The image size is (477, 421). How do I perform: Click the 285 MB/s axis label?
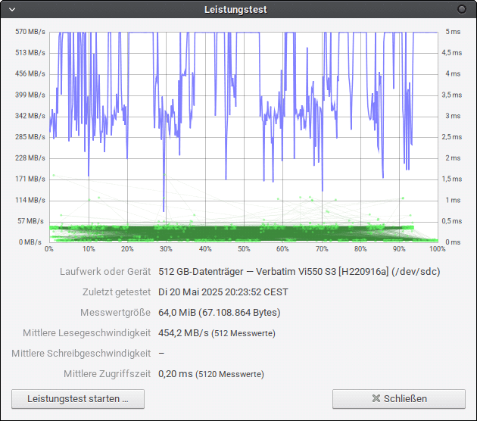30,137
